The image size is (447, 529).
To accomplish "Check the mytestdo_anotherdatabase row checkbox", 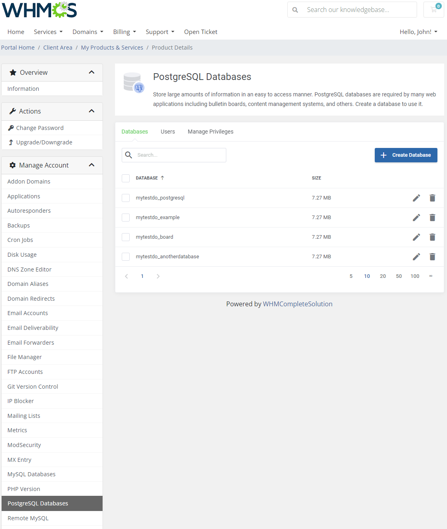I will pos(126,257).
